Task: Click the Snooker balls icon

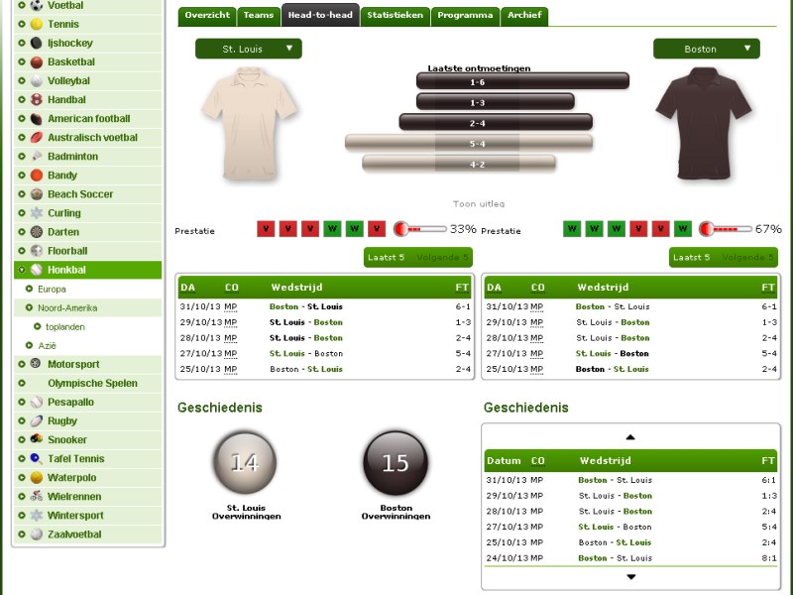Action: click(x=37, y=438)
